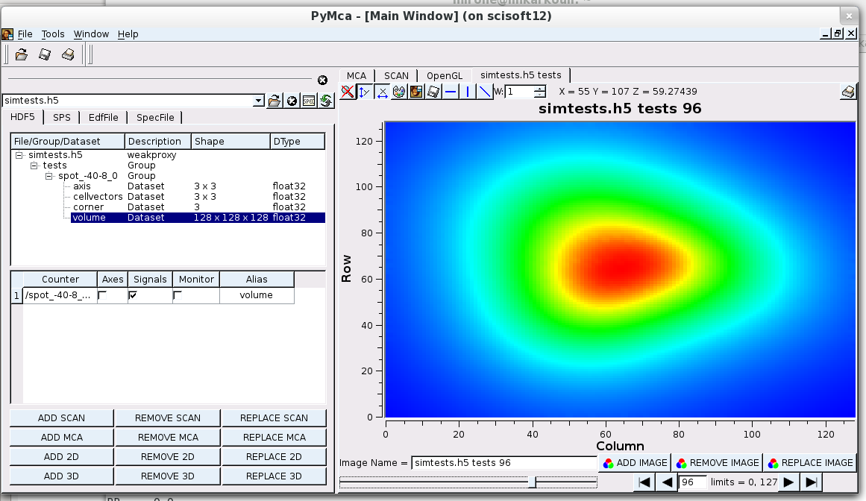This screenshot has width=866, height=501.
Task: Open the Tools menu
Action: 53,34
